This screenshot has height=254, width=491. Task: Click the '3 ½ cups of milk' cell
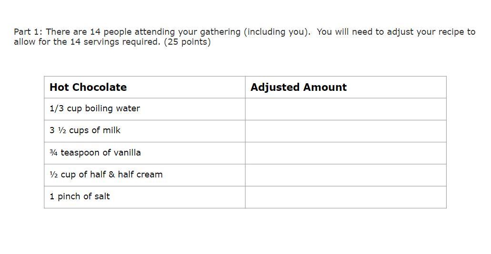point(145,131)
